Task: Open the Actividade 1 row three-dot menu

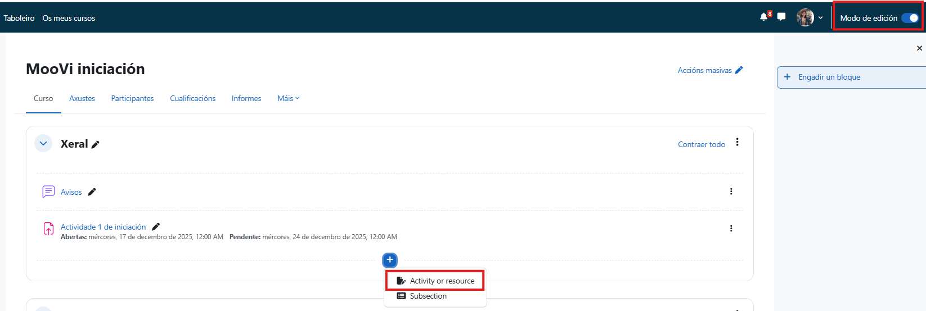Action: 731,228
